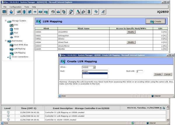This screenshot has width=175, height=125.
Task: Click event log scrollbar down arrow
Action: click(168, 120)
